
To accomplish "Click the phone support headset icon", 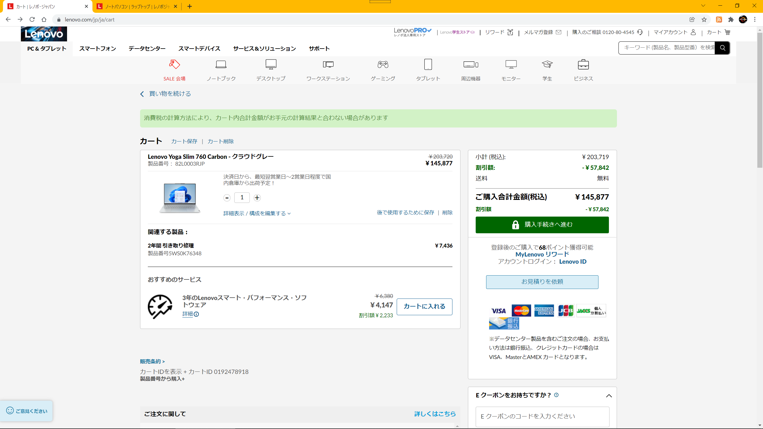I will pyautogui.click(x=640, y=32).
